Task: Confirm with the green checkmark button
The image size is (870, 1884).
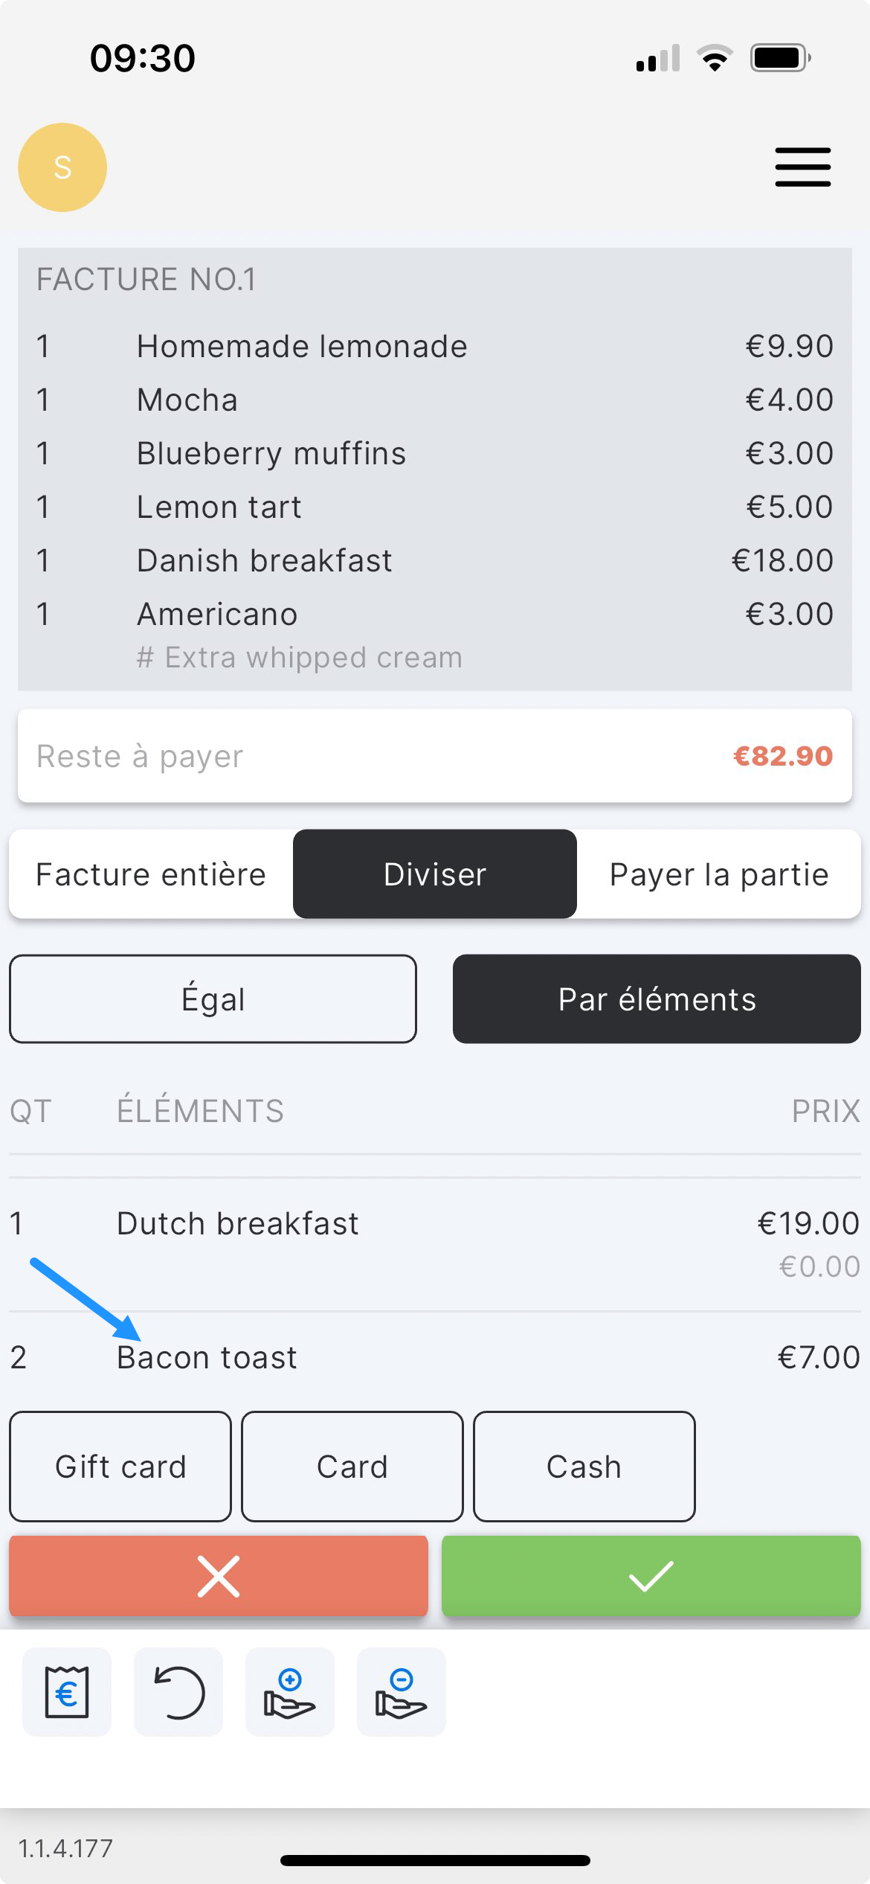Action: (651, 1576)
